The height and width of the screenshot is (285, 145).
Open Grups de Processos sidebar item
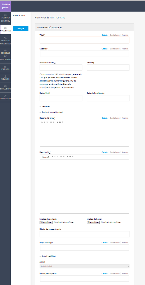[x=5, y=41]
